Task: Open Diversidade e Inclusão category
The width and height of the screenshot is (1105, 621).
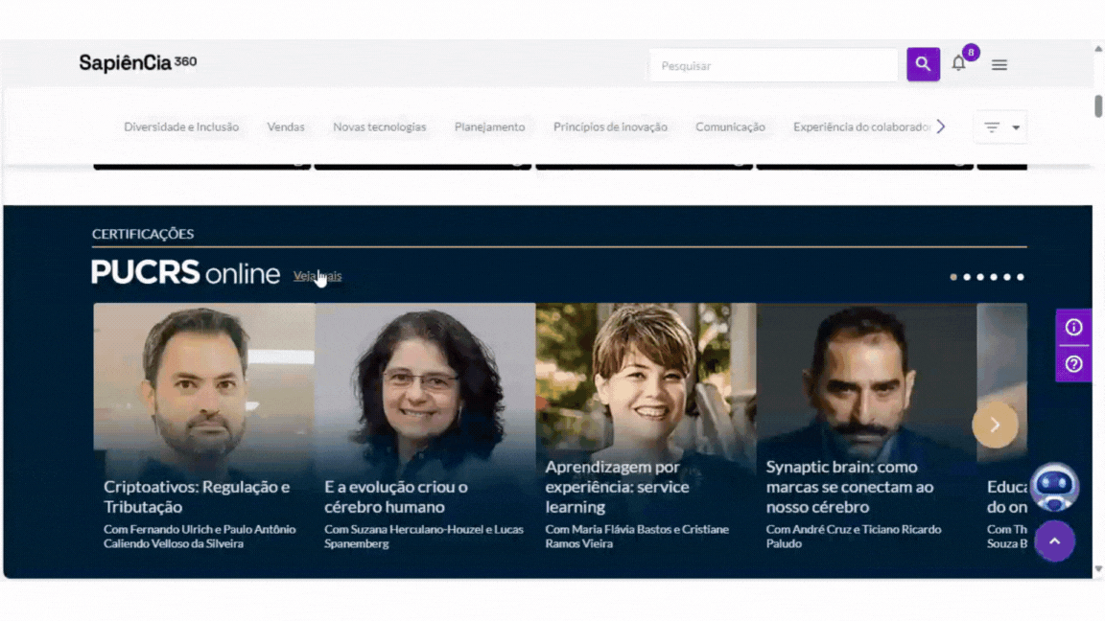Action: point(181,126)
